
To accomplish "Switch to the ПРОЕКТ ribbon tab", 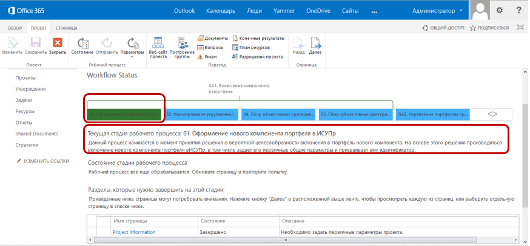I will [x=39, y=28].
